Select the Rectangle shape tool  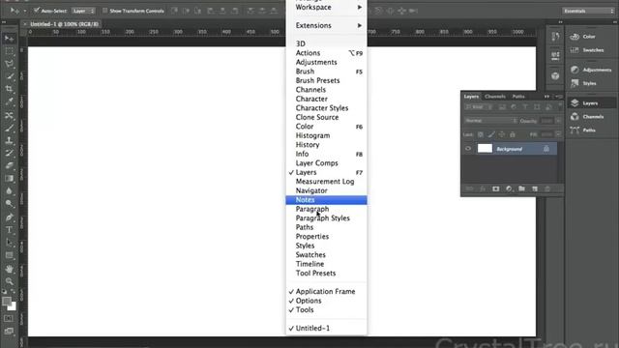[x=9, y=255]
